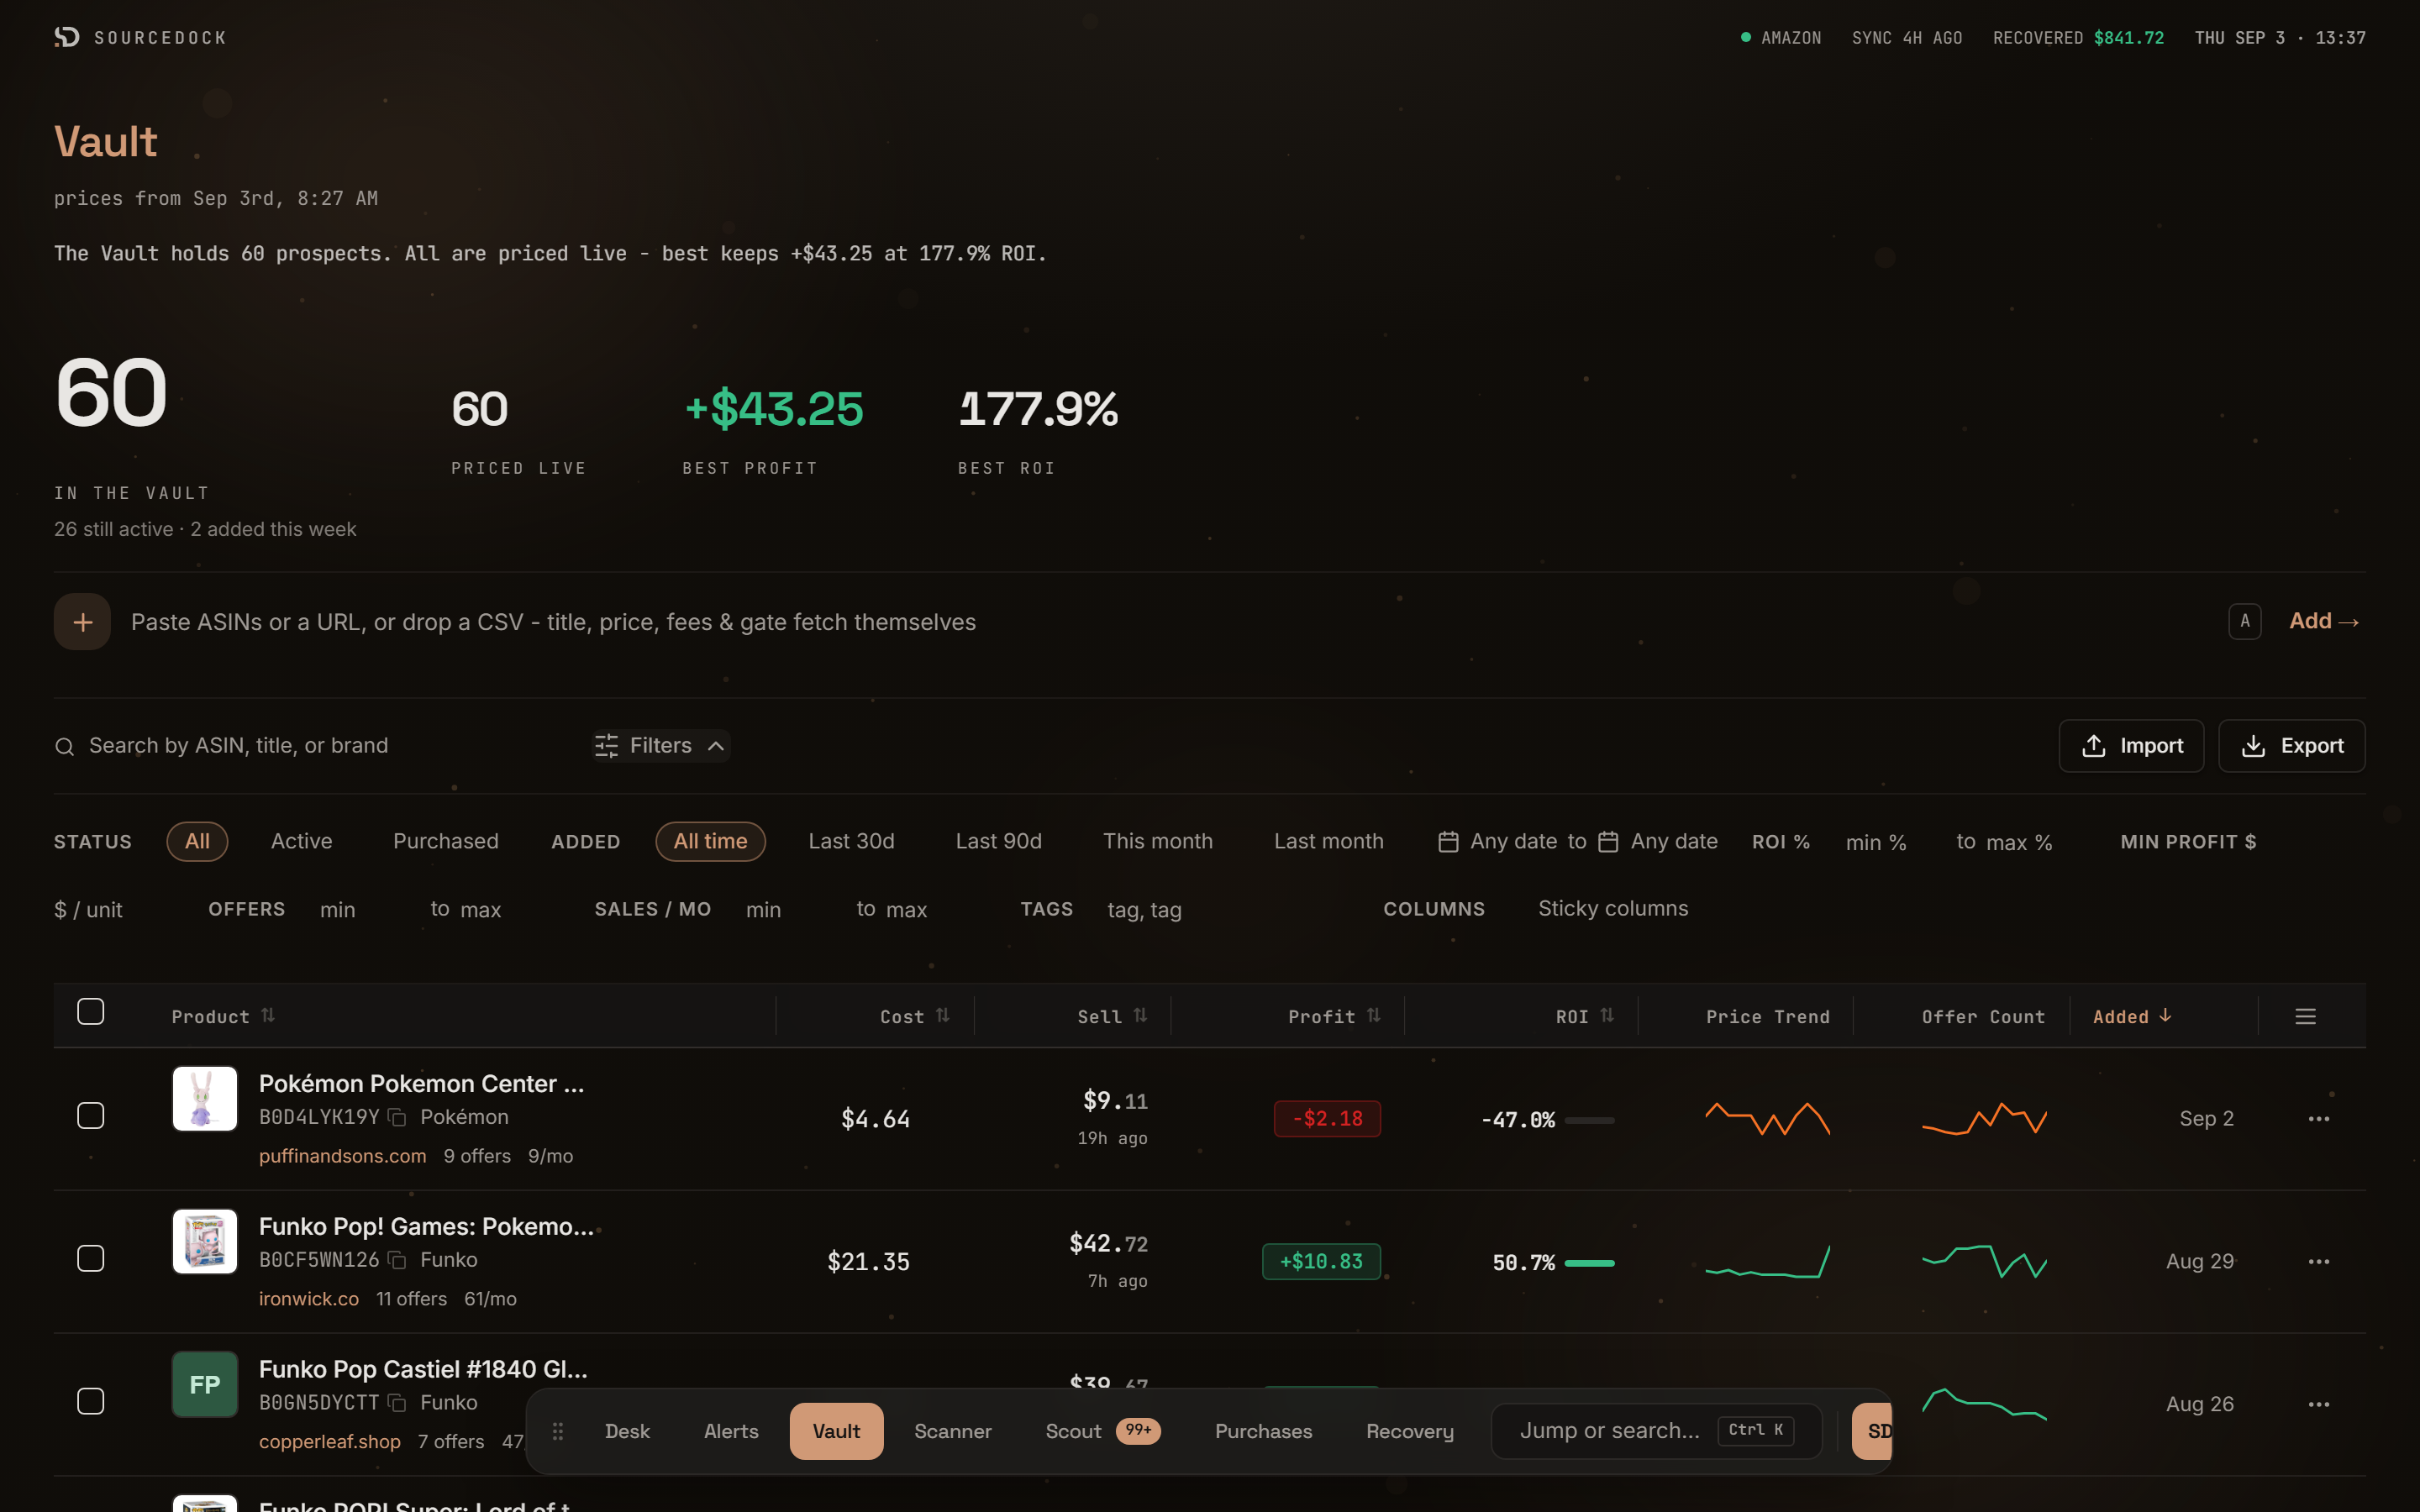Select the All time added filter
2420x1512 pixels.
(710, 841)
